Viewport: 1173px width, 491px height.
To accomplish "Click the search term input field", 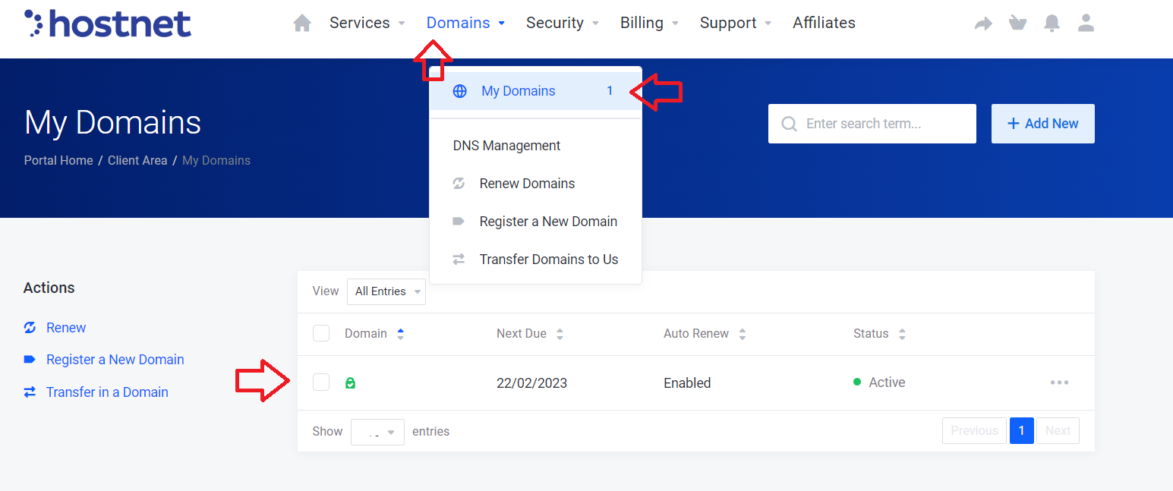I will pos(881,124).
